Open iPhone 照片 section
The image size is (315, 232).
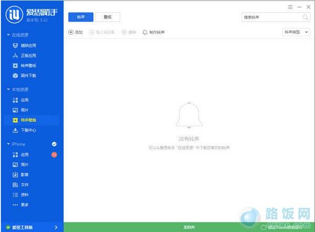[20, 165]
